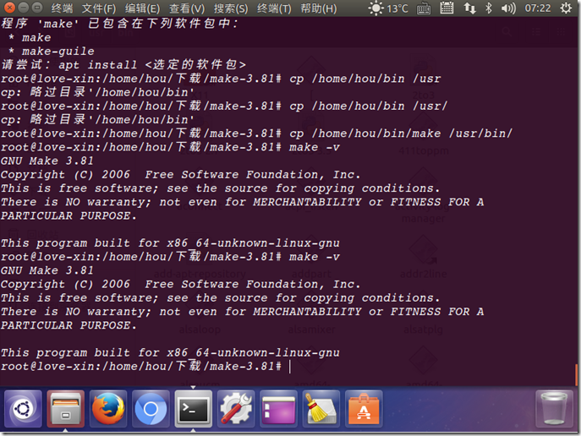Click the last prompt line with cursor

pos(145,367)
